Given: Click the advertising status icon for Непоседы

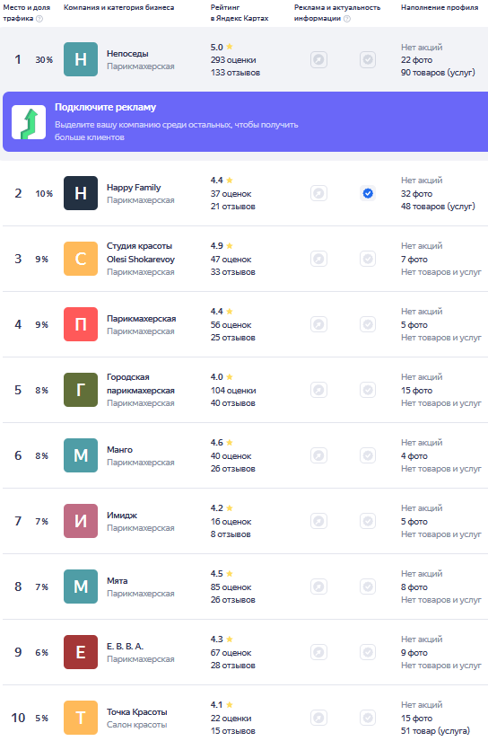Looking at the screenshot, I should (x=319, y=60).
